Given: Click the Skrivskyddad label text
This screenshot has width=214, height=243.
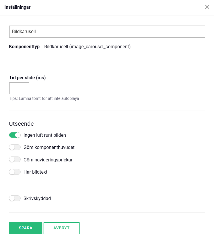Looking at the screenshot, I should 37,199.
